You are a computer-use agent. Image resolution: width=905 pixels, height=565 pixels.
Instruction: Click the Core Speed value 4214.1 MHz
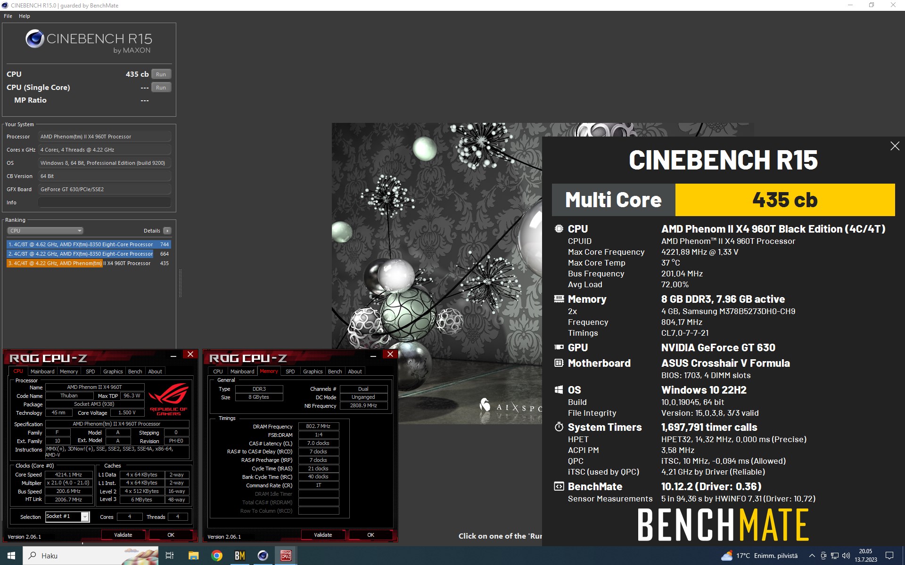[69, 475]
